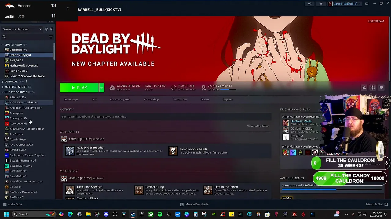Open Windows Start menu
The width and height of the screenshot is (391, 219).
[6, 214]
